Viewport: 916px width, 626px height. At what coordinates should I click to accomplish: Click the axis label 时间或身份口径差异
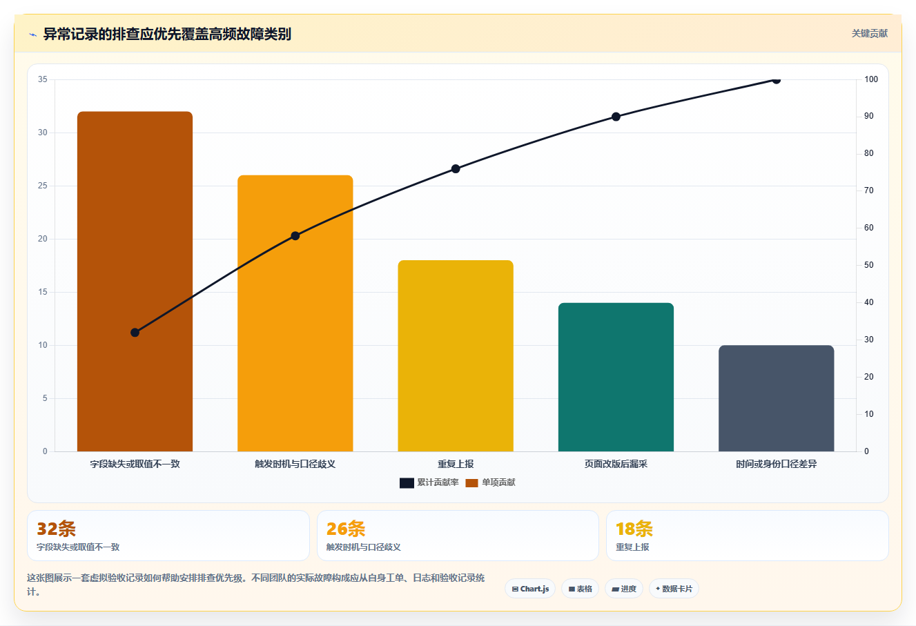click(x=776, y=464)
